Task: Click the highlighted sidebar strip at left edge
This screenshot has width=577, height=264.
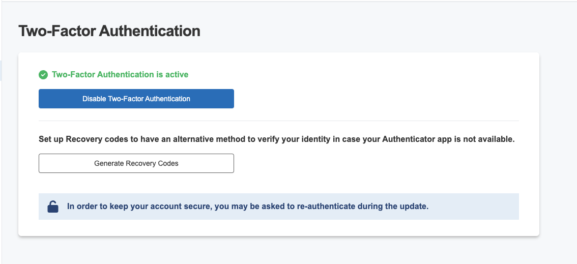Action: 1,71
